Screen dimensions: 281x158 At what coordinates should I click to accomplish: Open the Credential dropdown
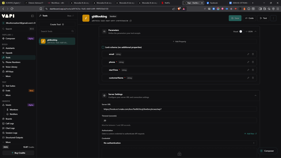pyautogui.click(x=179, y=143)
